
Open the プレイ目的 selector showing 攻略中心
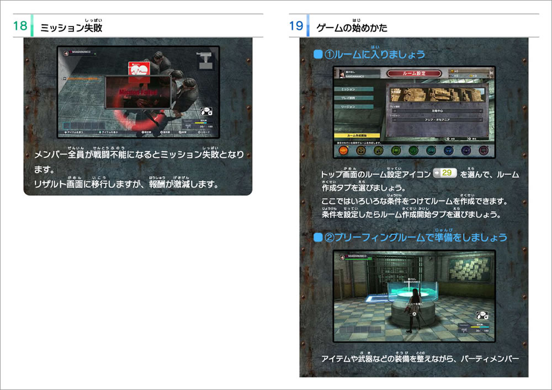437,111
